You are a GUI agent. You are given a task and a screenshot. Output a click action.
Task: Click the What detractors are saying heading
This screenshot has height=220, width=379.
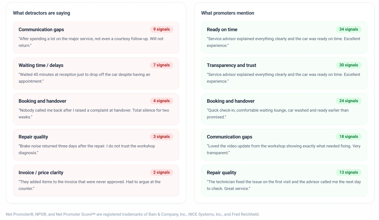[42, 13]
